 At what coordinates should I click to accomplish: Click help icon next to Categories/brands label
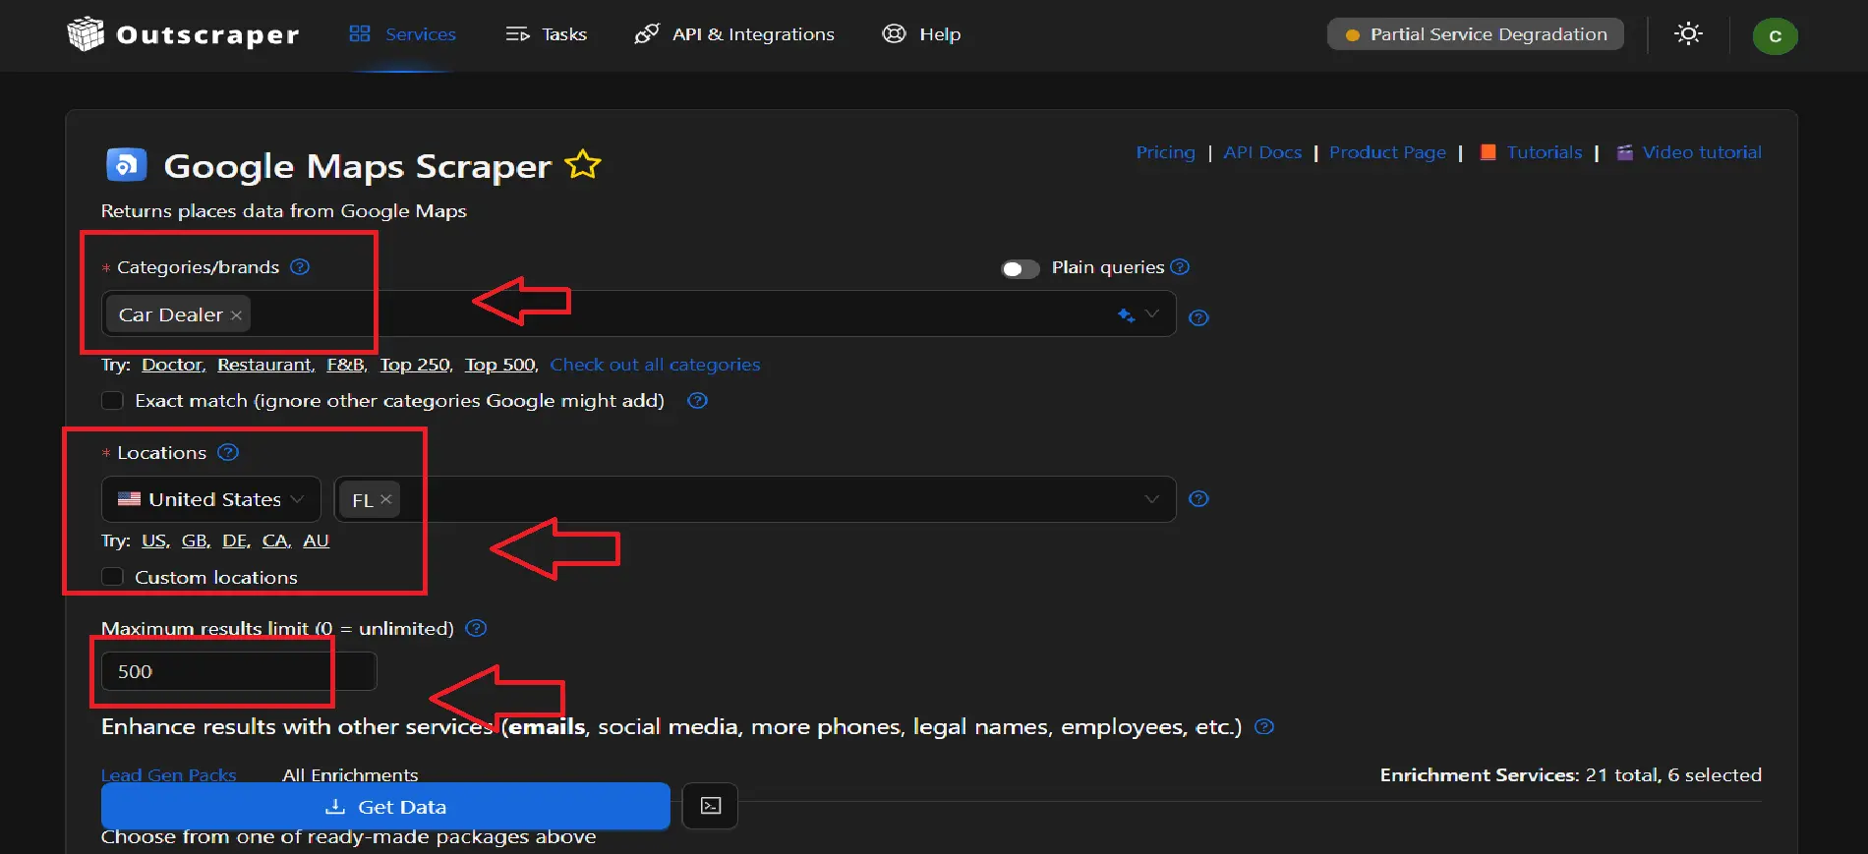click(300, 267)
